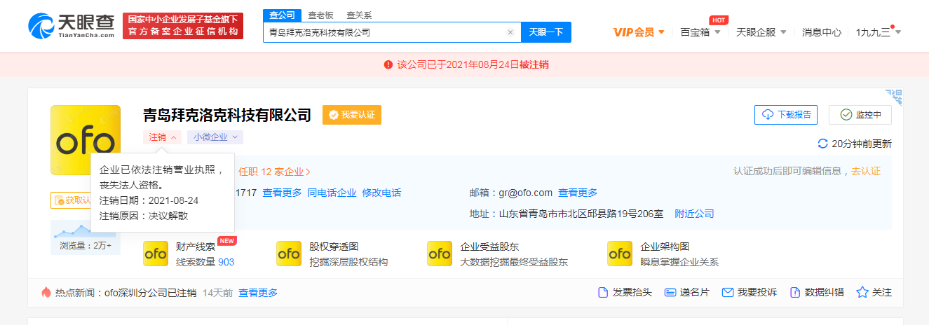
Task: Click 查看更多 beside hot news
Action: (x=258, y=292)
